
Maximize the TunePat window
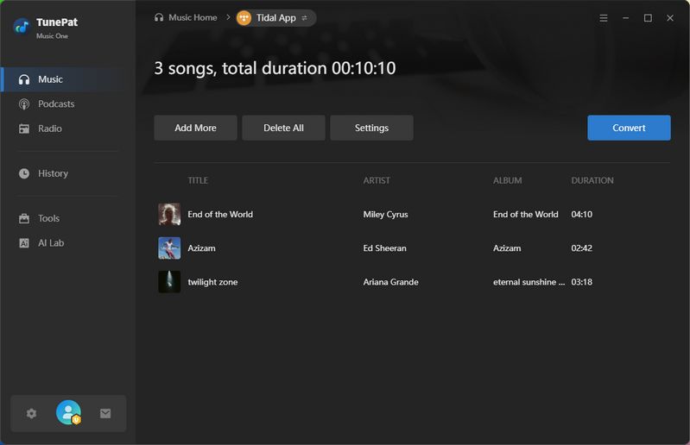click(648, 18)
